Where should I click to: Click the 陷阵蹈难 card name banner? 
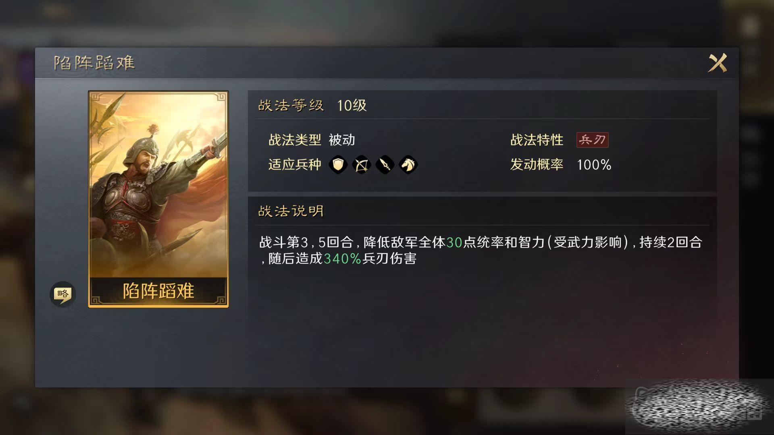(x=158, y=291)
